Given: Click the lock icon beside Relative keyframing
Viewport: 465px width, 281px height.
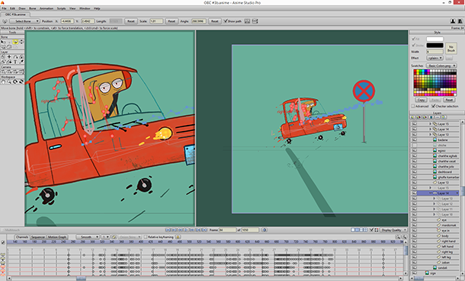Looking at the screenshot, I should click(x=178, y=237).
